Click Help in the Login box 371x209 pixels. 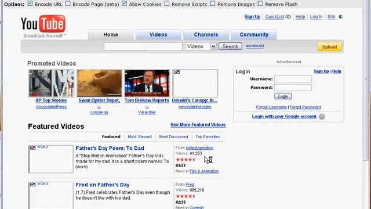[337, 71]
